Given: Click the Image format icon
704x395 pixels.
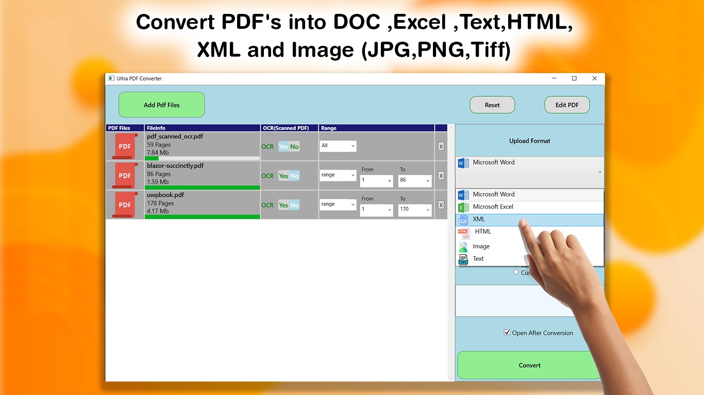Looking at the screenshot, I should 463,246.
